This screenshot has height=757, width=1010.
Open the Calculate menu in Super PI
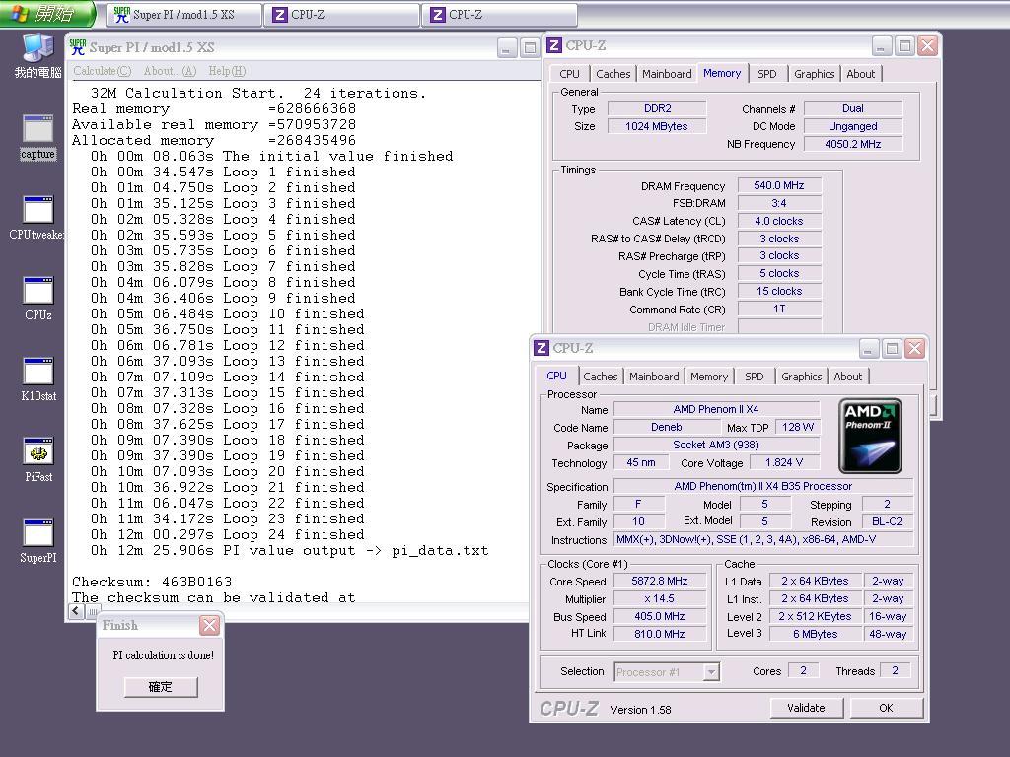pos(102,71)
